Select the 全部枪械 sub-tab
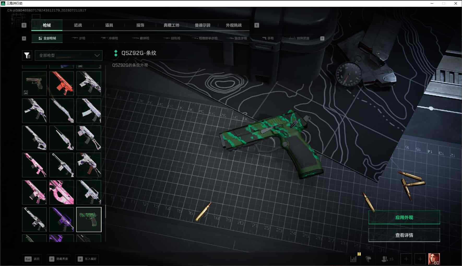This screenshot has width=462, height=266. [x=47, y=38]
